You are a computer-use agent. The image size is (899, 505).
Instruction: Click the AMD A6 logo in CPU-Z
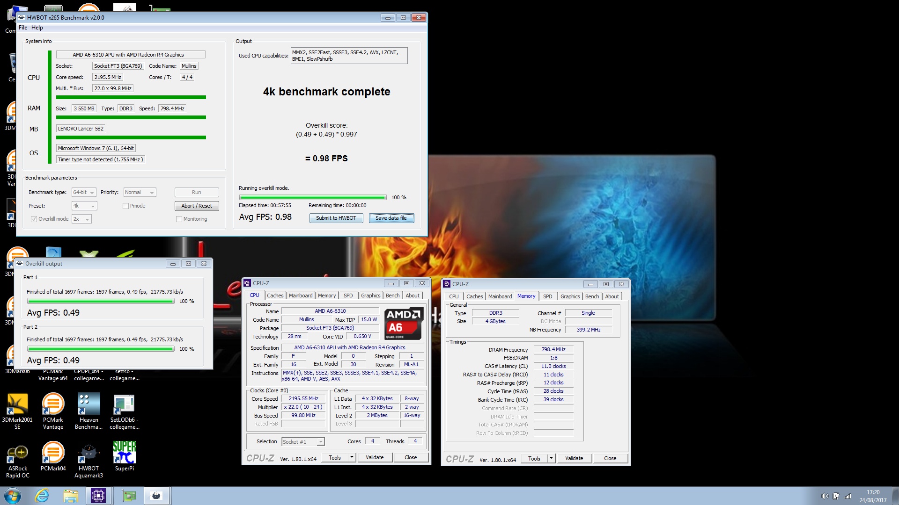(x=404, y=324)
